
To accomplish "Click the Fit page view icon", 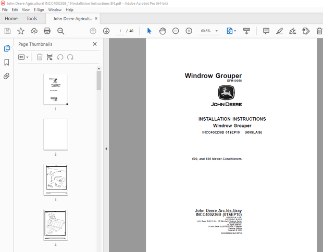I will coord(229,31).
